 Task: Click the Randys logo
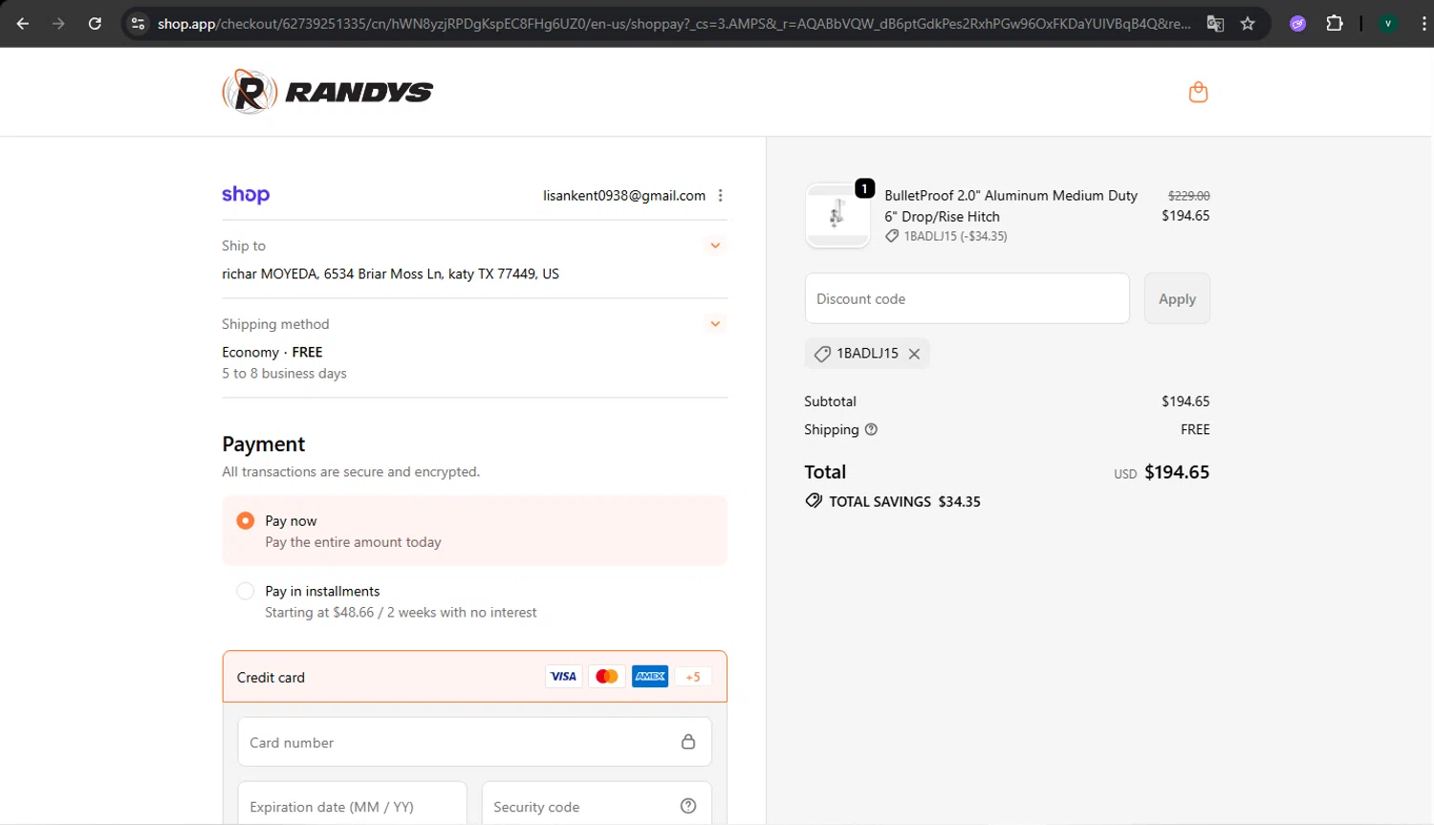tap(327, 92)
